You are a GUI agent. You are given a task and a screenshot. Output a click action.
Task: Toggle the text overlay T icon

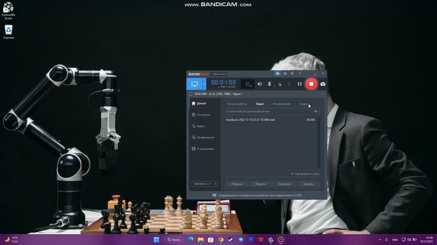pos(289,84)
